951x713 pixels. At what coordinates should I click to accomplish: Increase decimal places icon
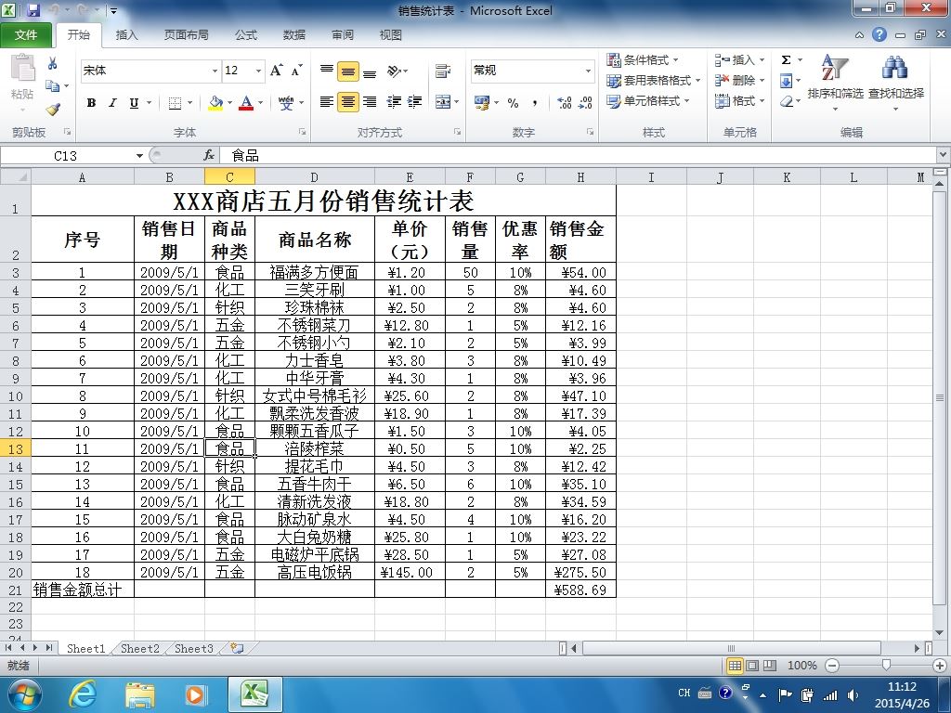(564, 102)
